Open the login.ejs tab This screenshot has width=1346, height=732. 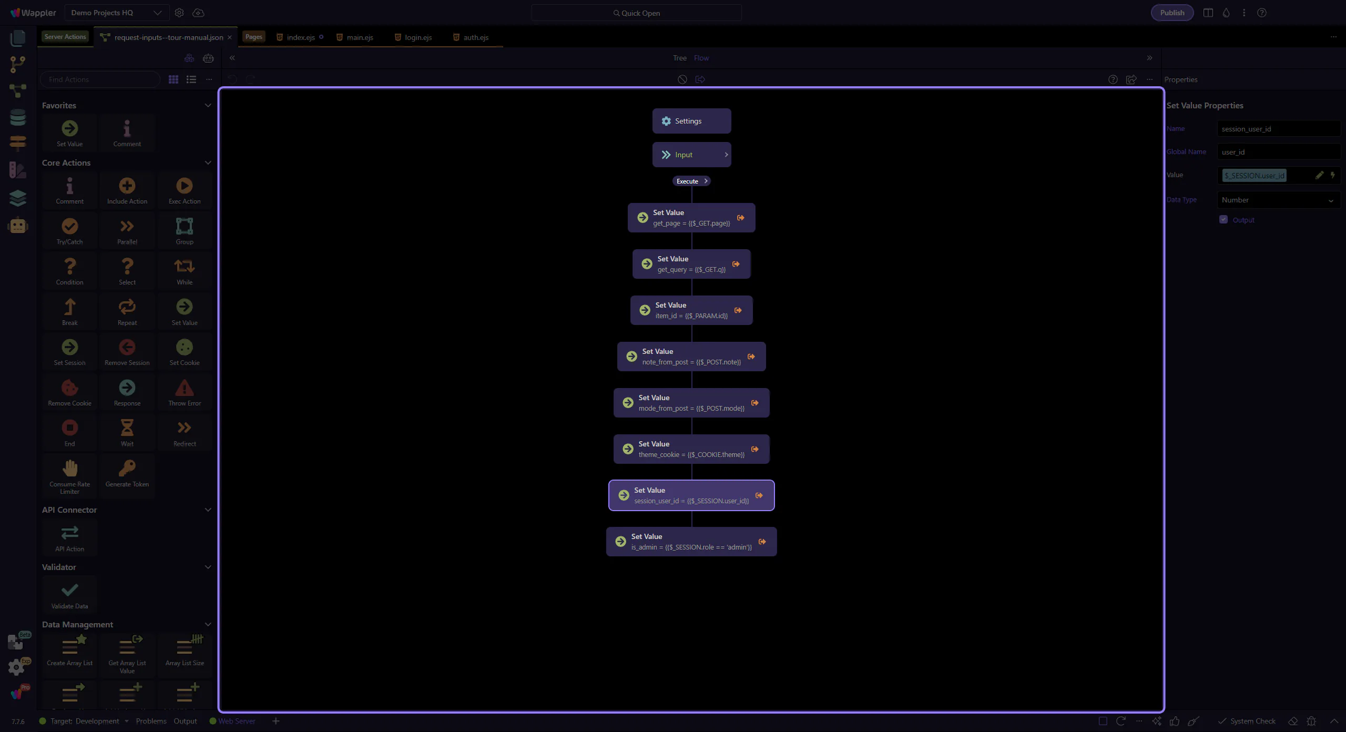(418, 37)
